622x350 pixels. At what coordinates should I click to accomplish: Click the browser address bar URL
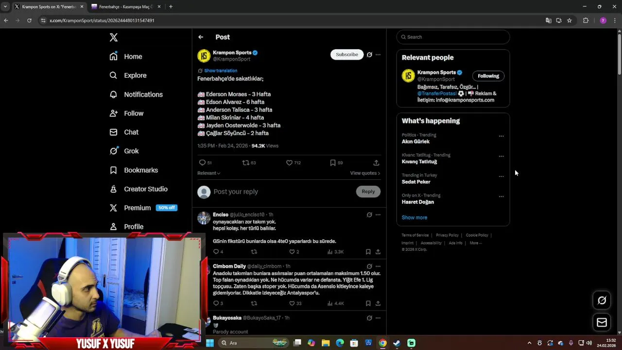tap(102, 20)
